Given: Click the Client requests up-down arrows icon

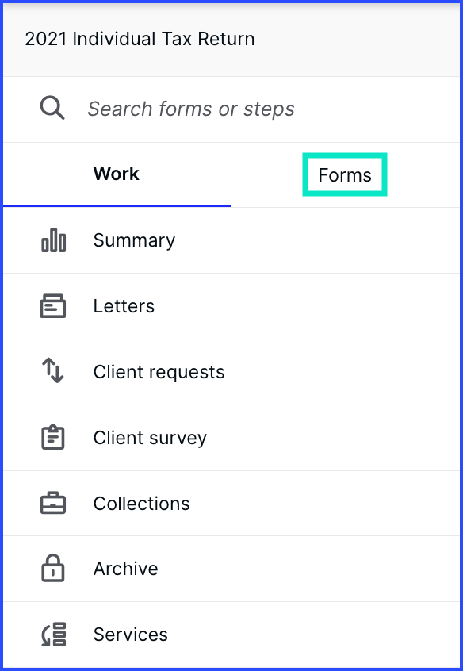Looking at the screenshot, I should pyautogui.click(x=53, y=370).
